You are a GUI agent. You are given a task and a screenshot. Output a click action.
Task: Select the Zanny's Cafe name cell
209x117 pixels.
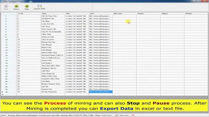(x=53, y=60)
